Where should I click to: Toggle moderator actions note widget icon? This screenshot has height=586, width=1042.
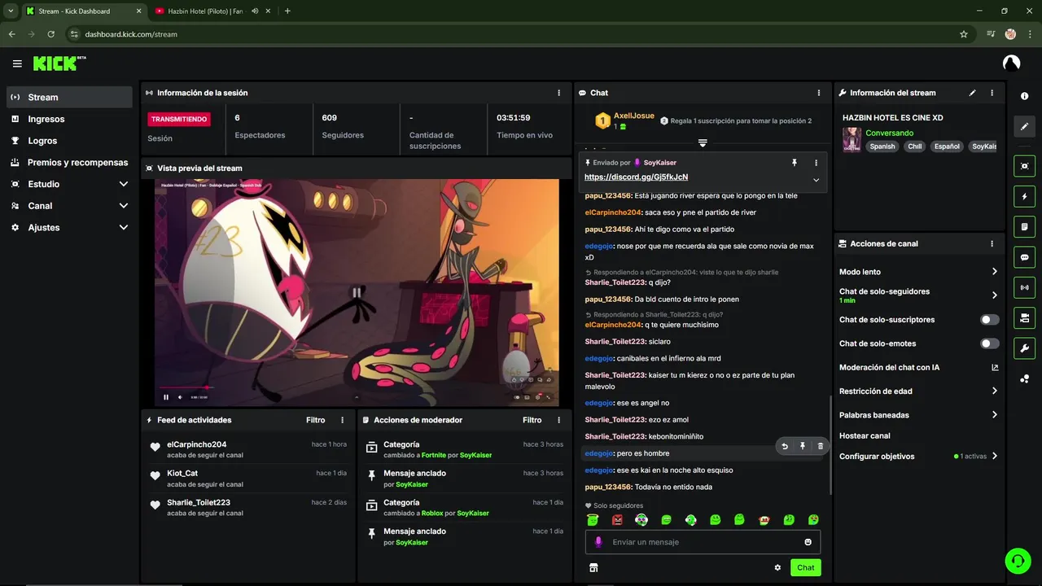(1024, 226)
